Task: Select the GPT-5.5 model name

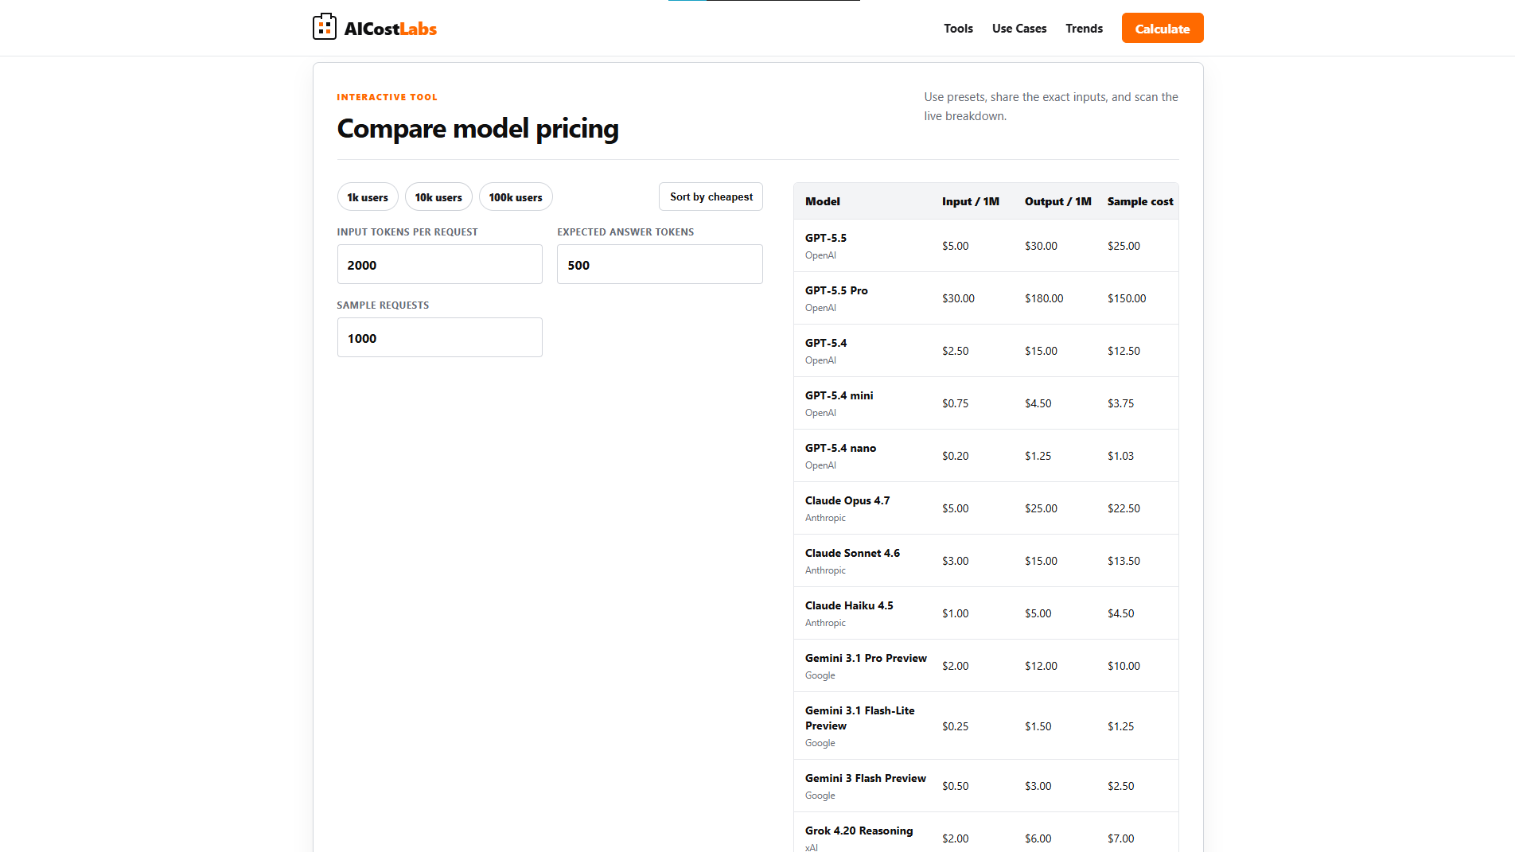Action: (x=826, y=238)
